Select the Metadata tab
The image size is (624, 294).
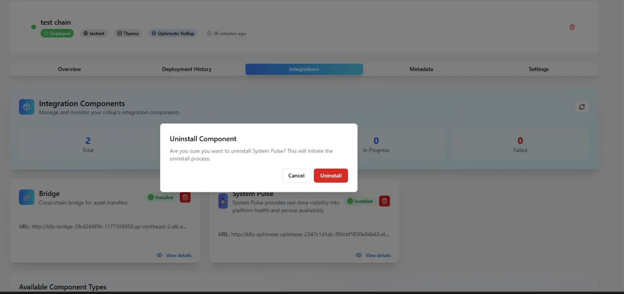[x=421, y=69]
